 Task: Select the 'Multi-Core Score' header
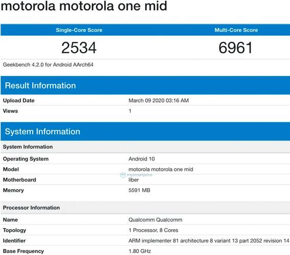[x=236, y=30]
